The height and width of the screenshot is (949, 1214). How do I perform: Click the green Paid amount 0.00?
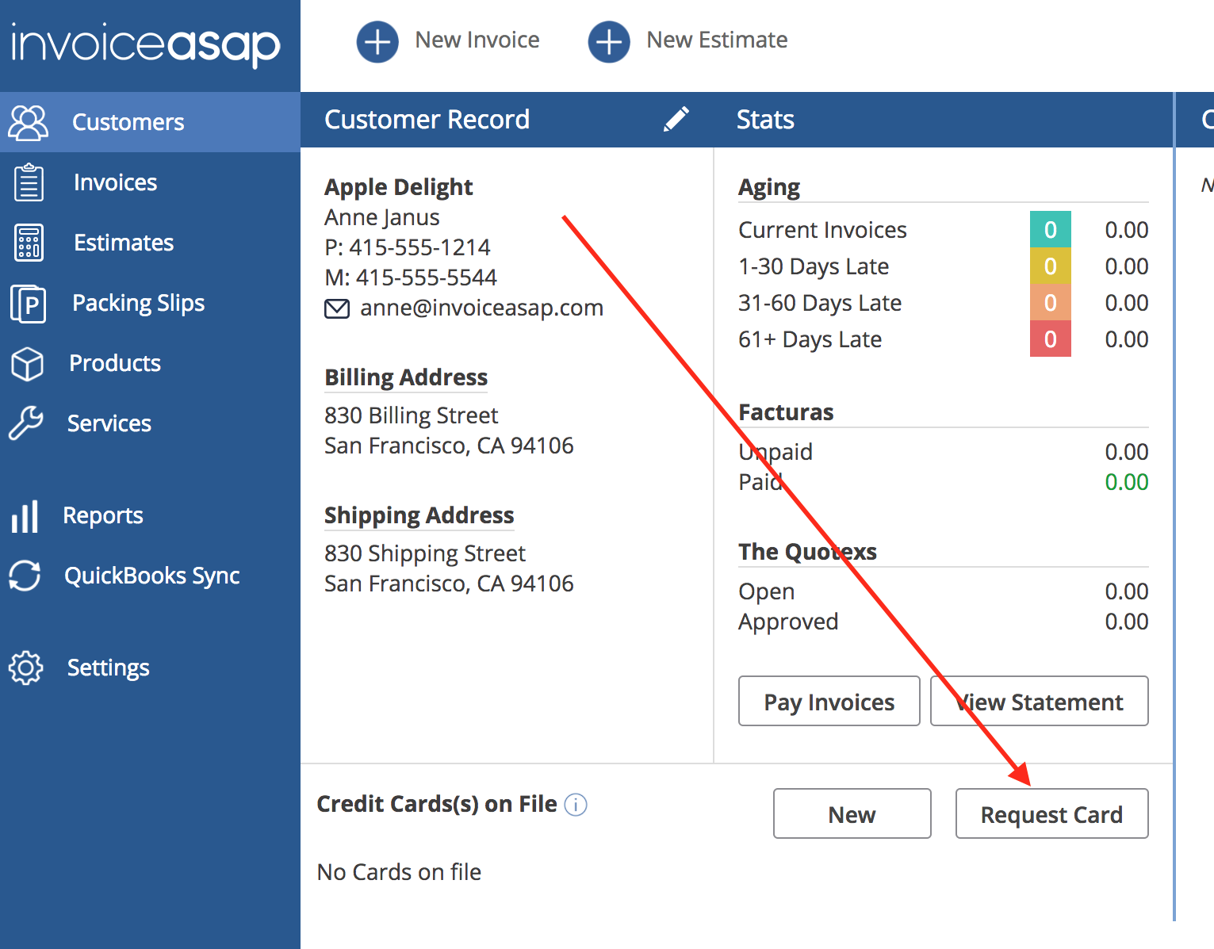pyautogui.click(x=1127, y=482)
